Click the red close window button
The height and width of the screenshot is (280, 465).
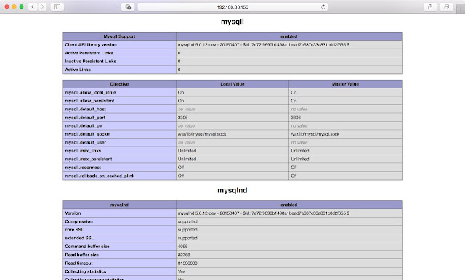click(x=7, y=7)
